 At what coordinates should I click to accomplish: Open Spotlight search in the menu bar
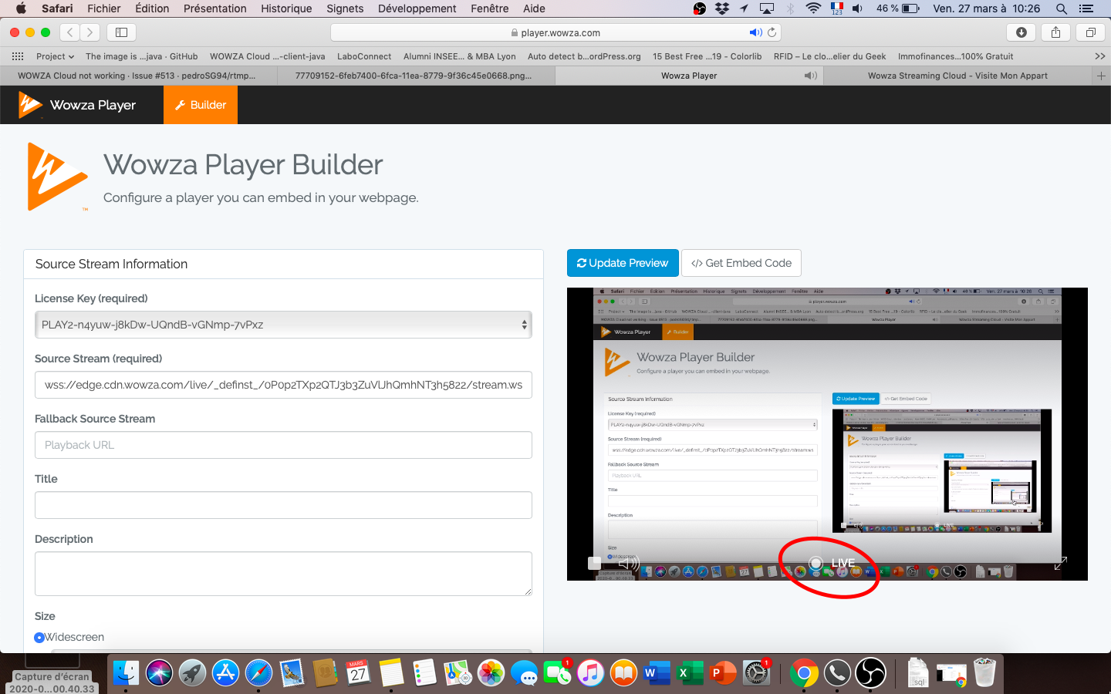click(x=1062, y=8)
